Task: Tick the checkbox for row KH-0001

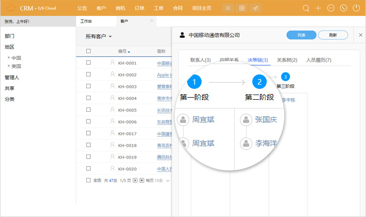Action: pyautogui.click(x=88, y=63)
